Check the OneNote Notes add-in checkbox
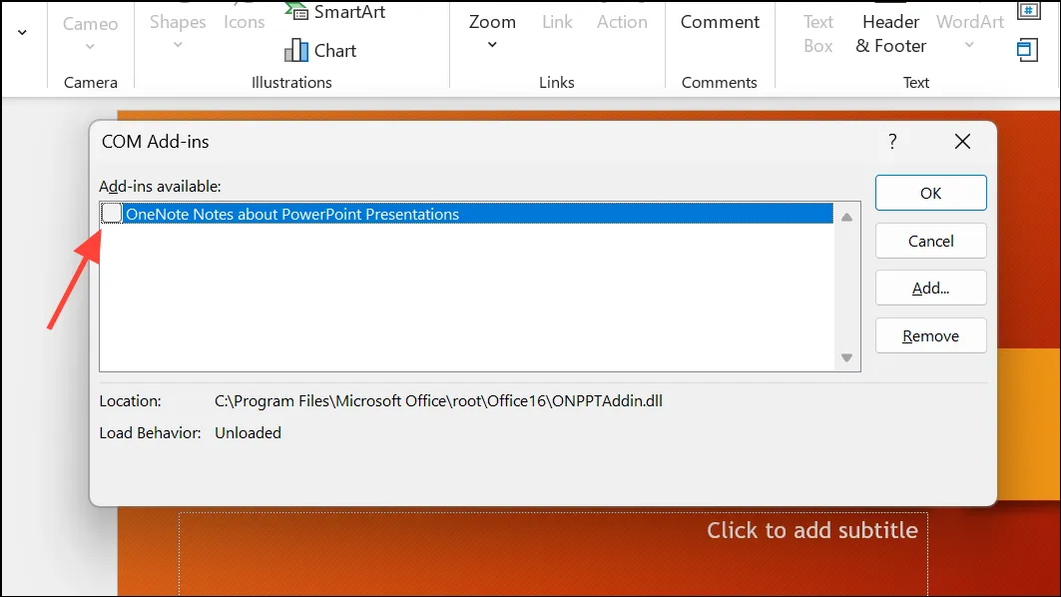The width and height of the screenshot is (1061, 597). click(x=112, y=214)
